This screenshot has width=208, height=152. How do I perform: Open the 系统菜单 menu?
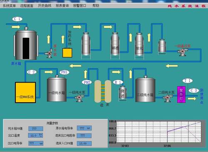(9, 6)
